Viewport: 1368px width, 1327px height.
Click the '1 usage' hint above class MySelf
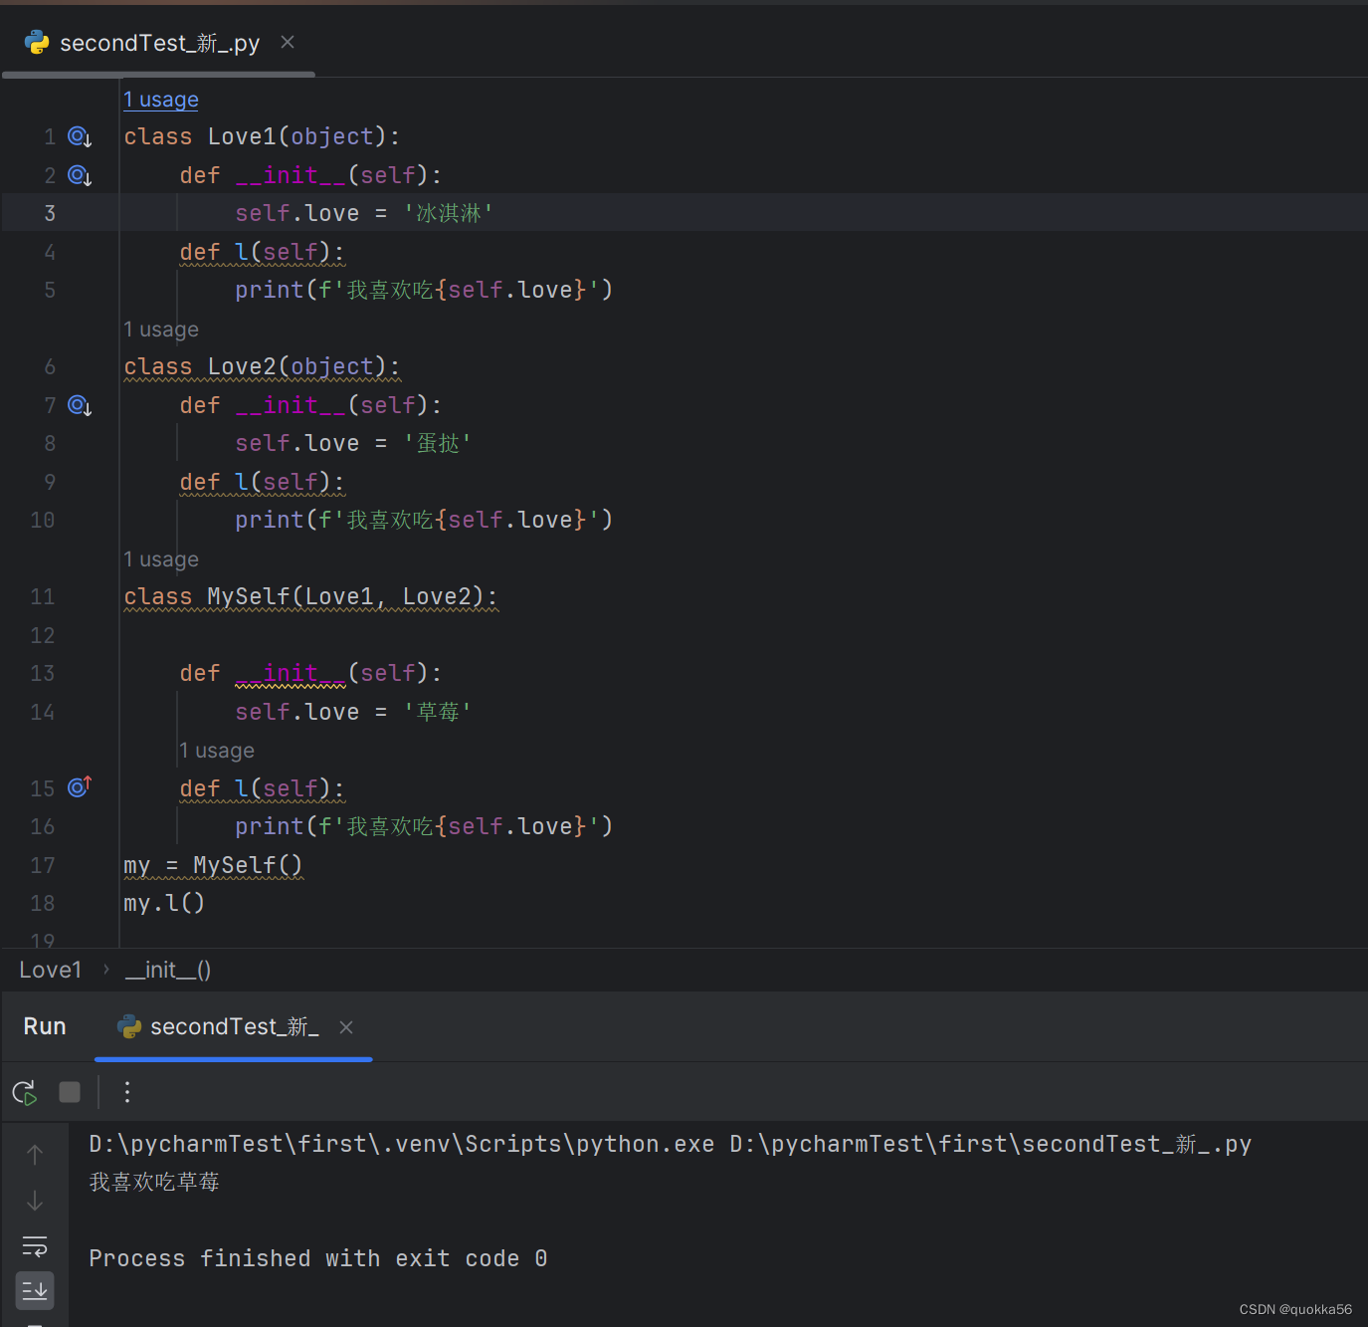click(161, 559)
